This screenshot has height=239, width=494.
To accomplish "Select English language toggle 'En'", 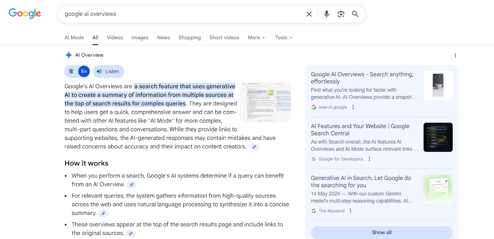I will 84,71.
